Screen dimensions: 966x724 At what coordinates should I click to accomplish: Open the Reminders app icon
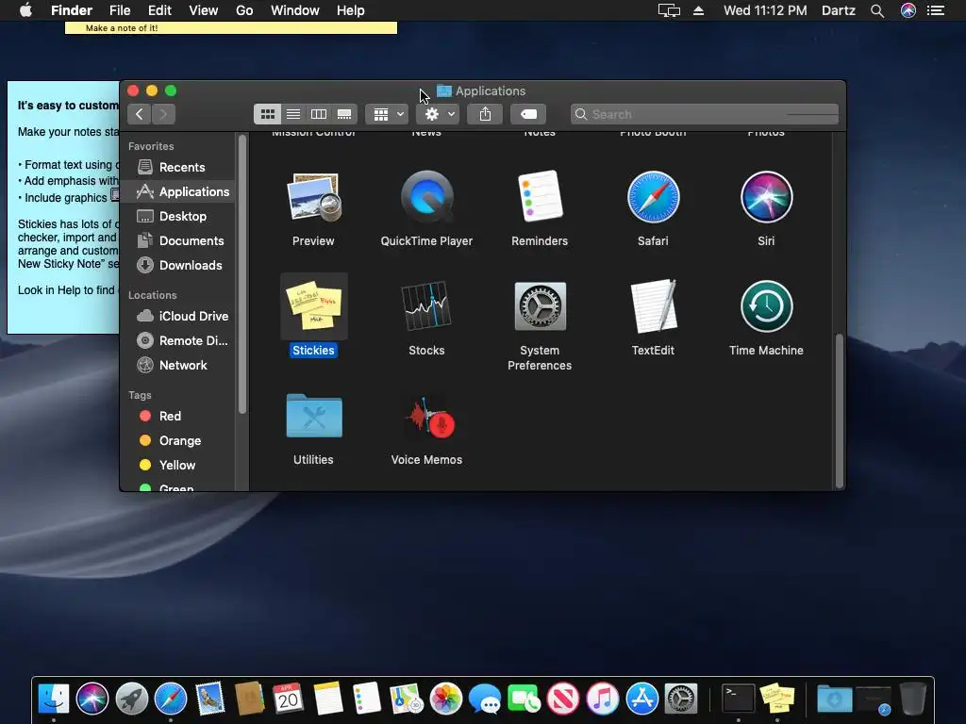(x=540, y=197)
